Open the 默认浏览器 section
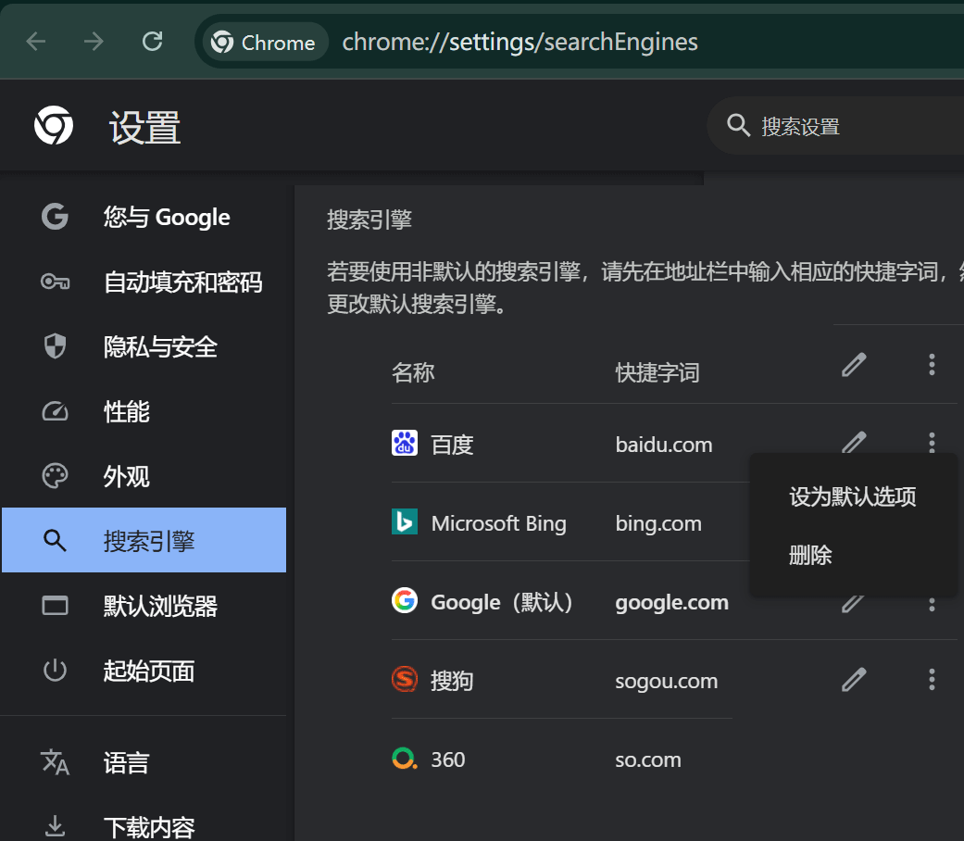This screenshot has height=841, width=964. (160, 607)
